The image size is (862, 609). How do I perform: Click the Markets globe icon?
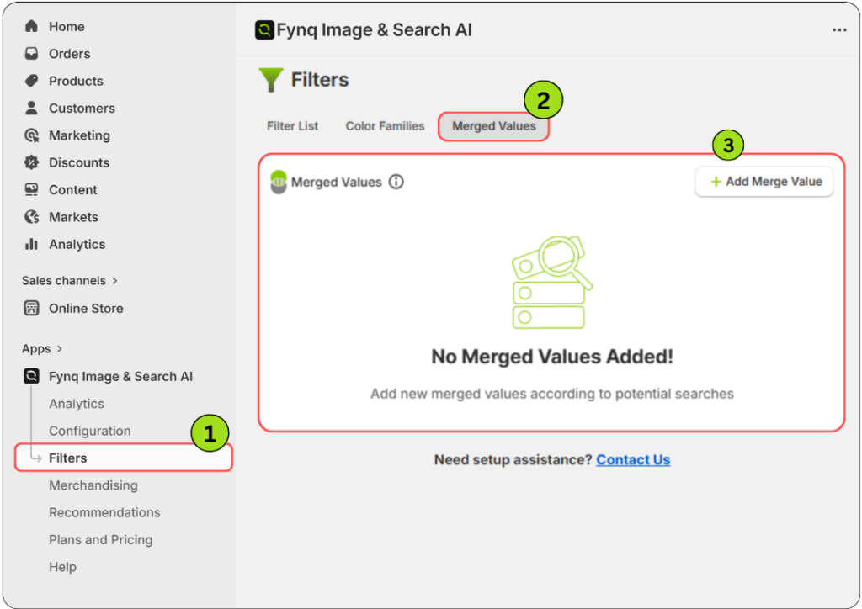pos(31,217)
